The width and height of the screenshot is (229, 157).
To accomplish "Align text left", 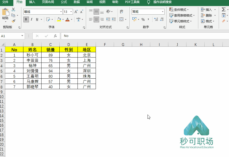I will (x=91, y=19).
